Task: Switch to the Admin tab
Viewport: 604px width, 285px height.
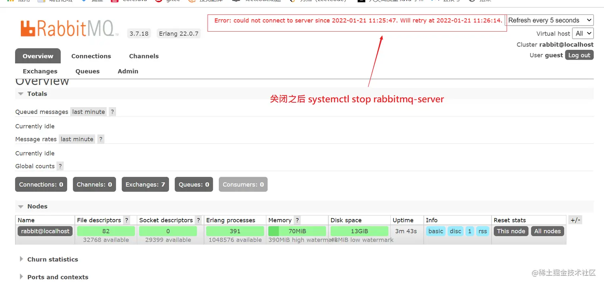Action: click(128, 71)
